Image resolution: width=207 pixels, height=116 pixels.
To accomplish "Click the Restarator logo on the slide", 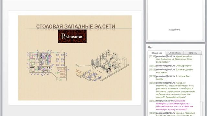I will click(x=72, y=36).
